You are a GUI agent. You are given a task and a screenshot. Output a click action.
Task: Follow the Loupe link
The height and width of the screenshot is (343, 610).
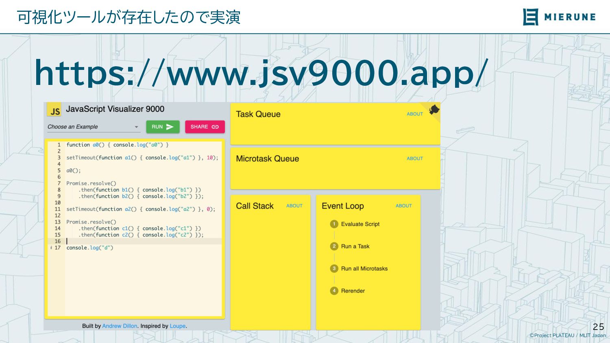[178, 326]
